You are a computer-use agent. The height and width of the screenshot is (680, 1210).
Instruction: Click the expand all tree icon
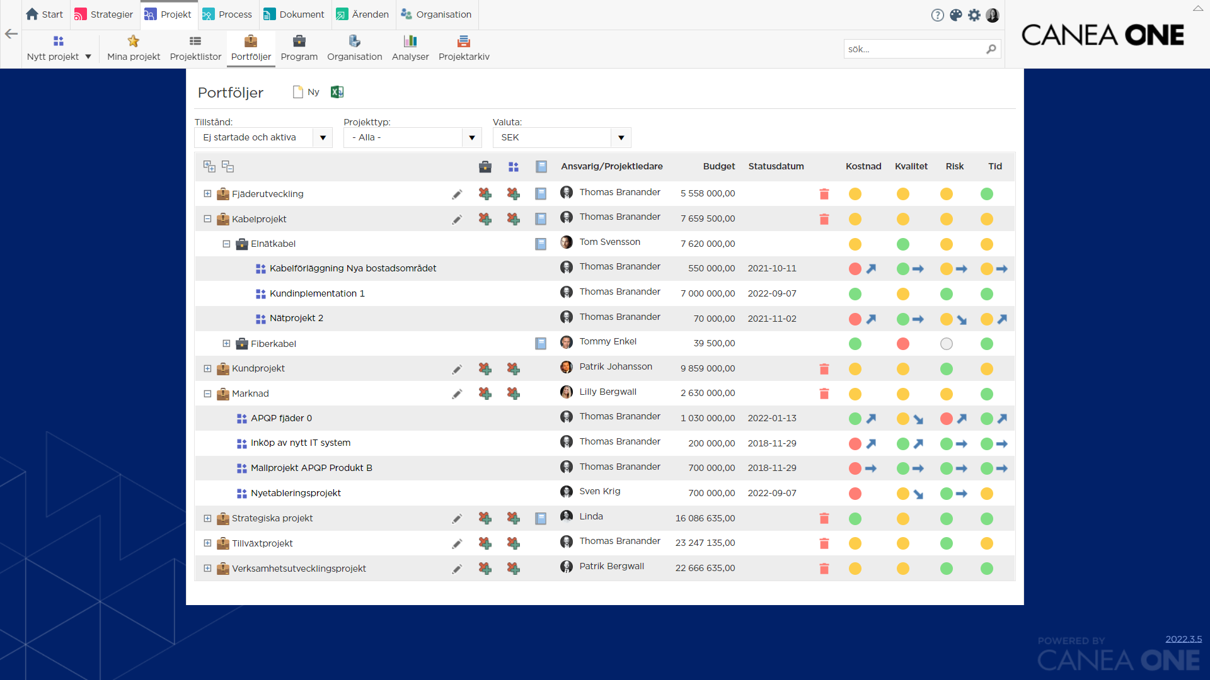[209, 167]
